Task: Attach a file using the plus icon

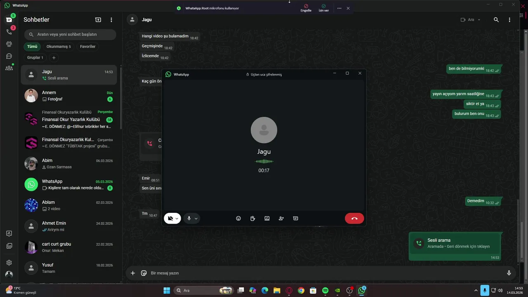Action: click(x=133, y=273)
